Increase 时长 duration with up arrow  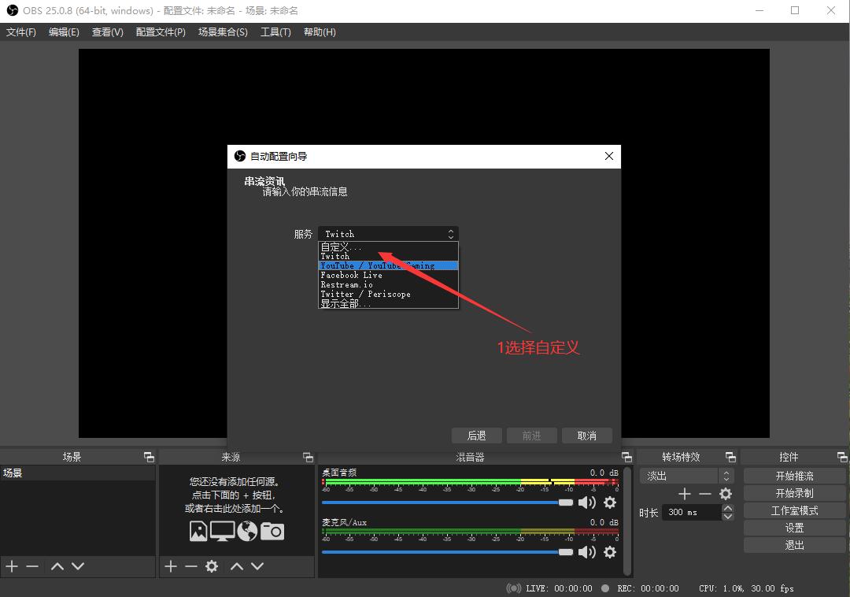pos(728,508)
